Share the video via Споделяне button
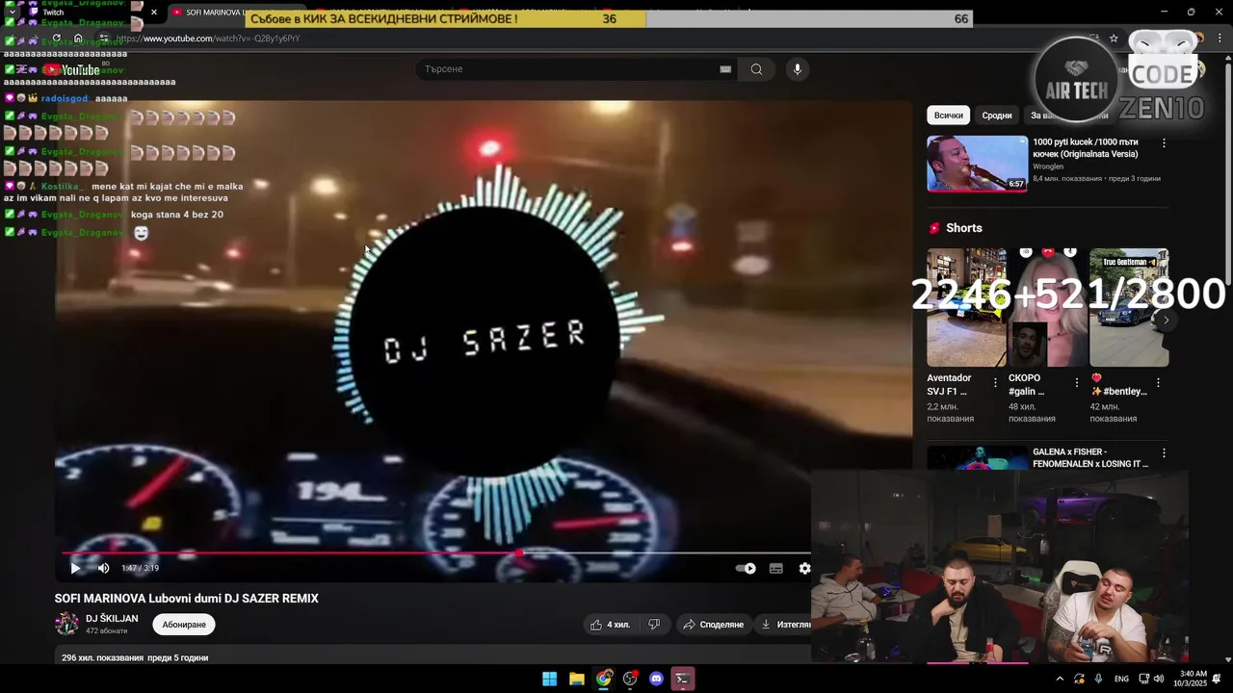The height and width of the screenshot is (693, 1233). click(713, 625)
